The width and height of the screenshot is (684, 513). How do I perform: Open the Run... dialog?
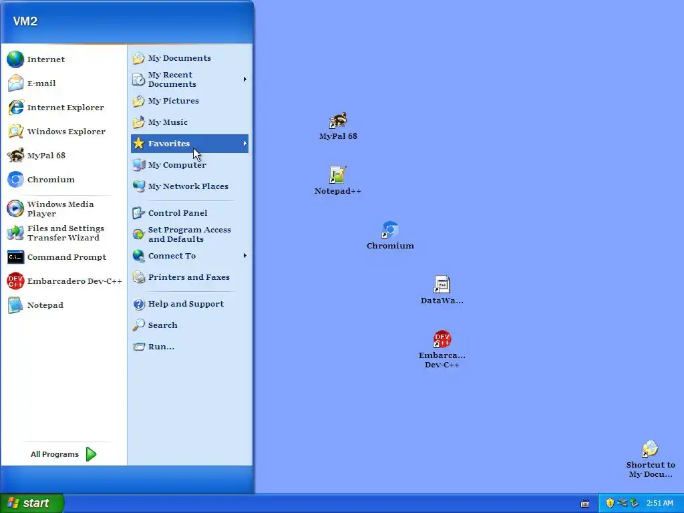tap(189, 347)
